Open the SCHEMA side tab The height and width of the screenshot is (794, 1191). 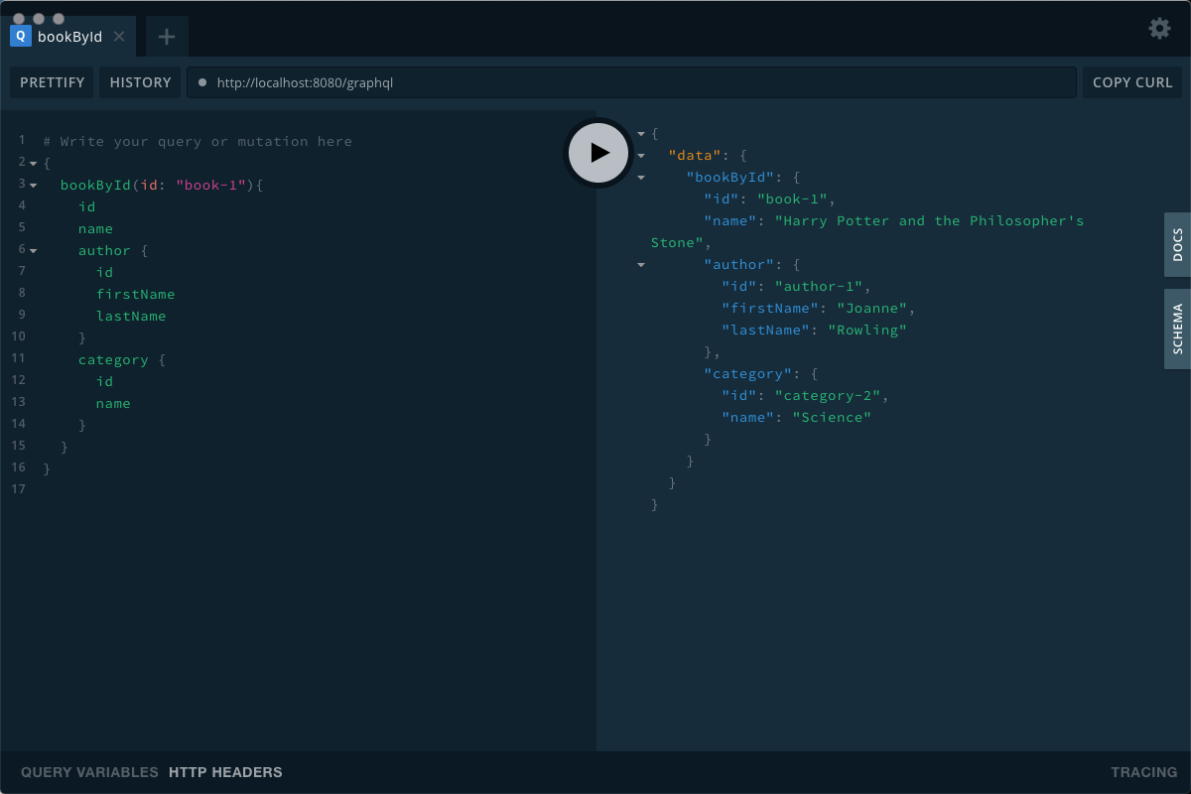1177,330
